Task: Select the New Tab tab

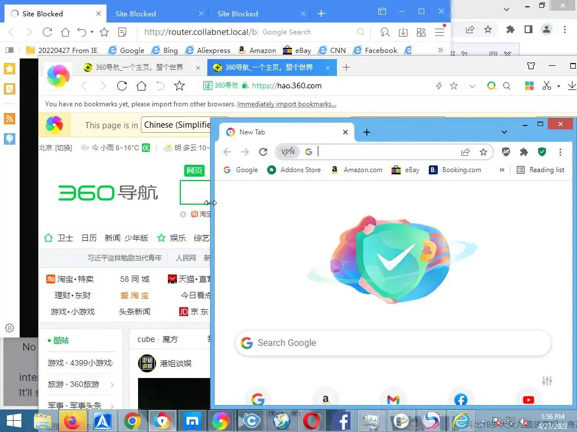Action: (x=286, y=132)
